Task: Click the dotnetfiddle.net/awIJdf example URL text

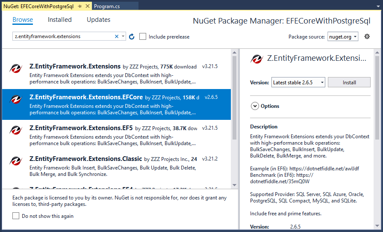Action: [x=324, y=169]
